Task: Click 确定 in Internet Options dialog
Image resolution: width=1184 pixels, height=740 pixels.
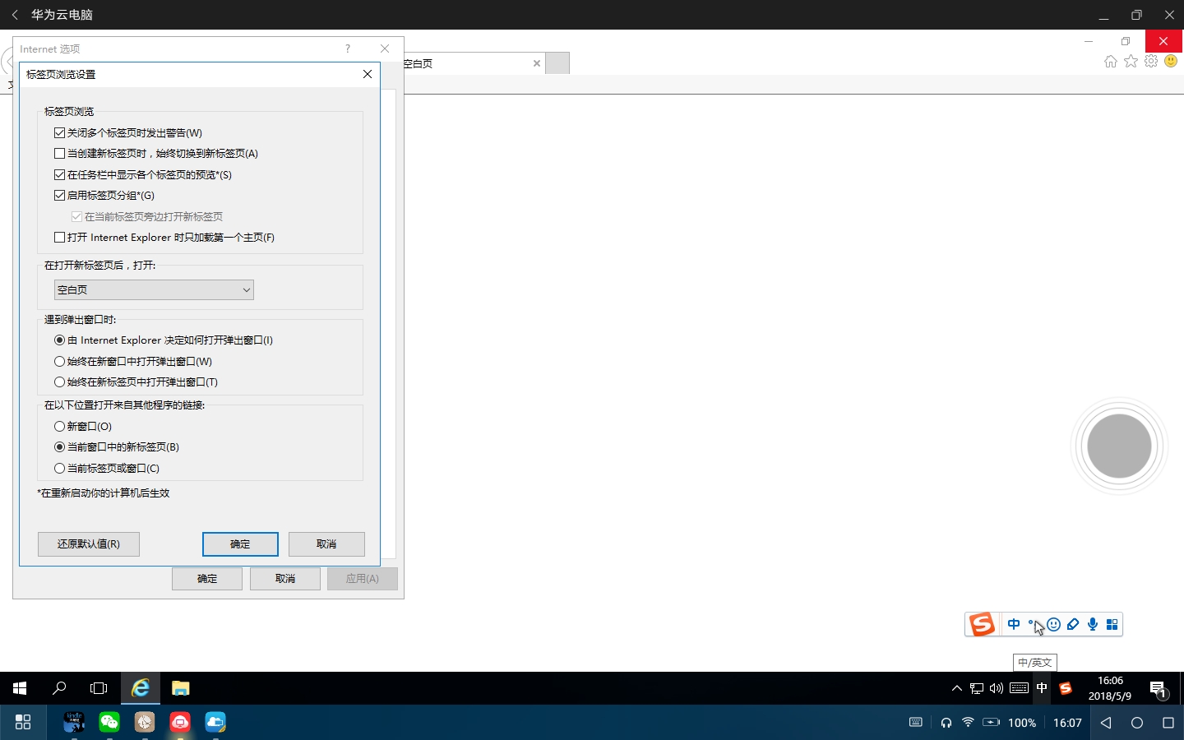Action: (x=207, y=579)
